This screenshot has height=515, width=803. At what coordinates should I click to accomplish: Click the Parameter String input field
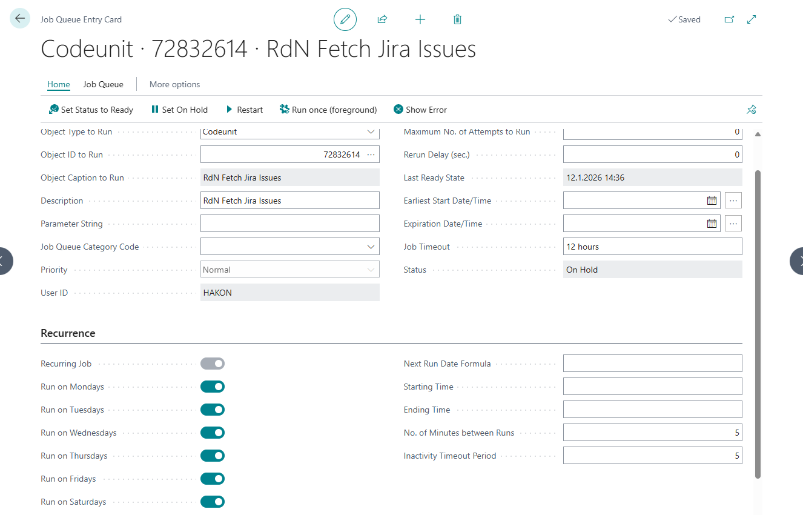tap(289, 224)
